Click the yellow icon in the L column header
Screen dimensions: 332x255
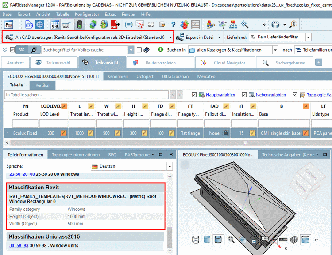click(x=91, y=106)
